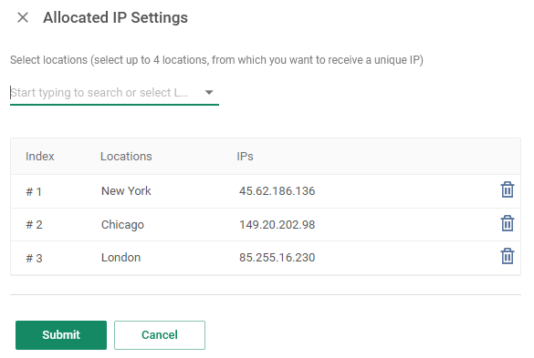The image size is (534, 358).
Task: Select the index cell # 2
Action: click(x=34, y=225)
